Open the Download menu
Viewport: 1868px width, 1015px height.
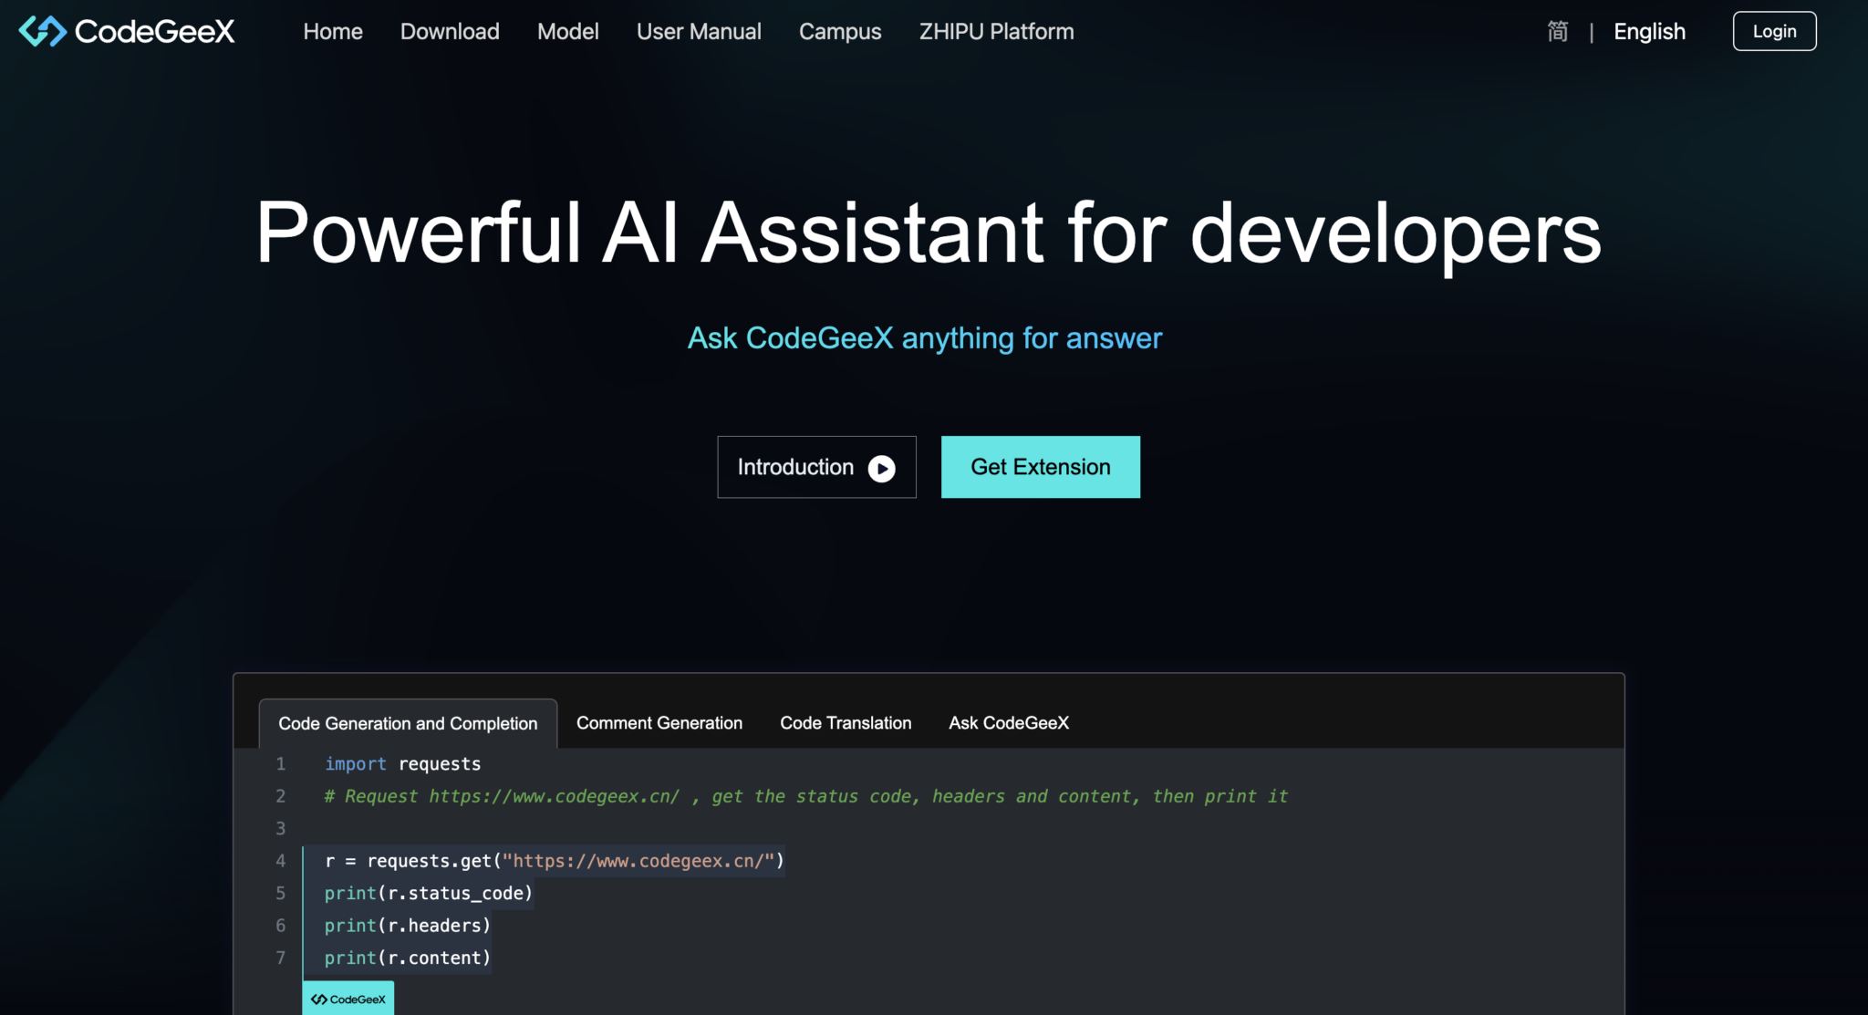(449, 31)
